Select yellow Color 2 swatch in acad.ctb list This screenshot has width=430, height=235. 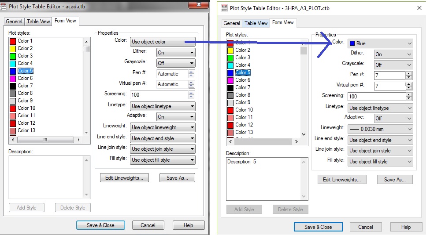point(13,49)
